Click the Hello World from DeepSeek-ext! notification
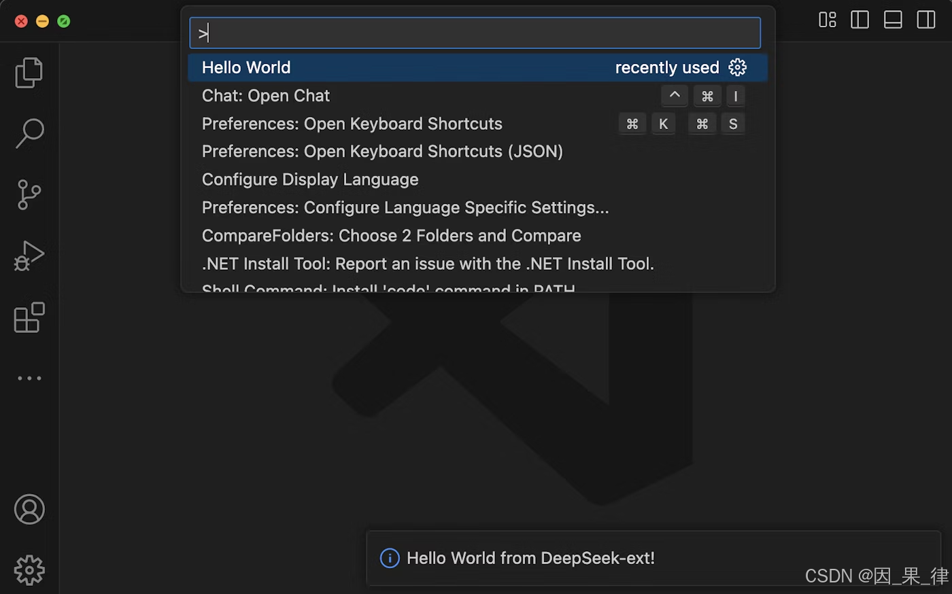 point(653,558)
